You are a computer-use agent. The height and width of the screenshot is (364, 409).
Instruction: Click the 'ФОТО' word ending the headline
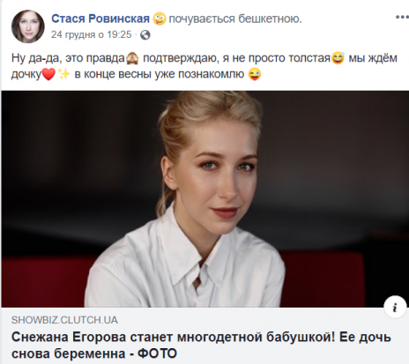pos(157,353)
